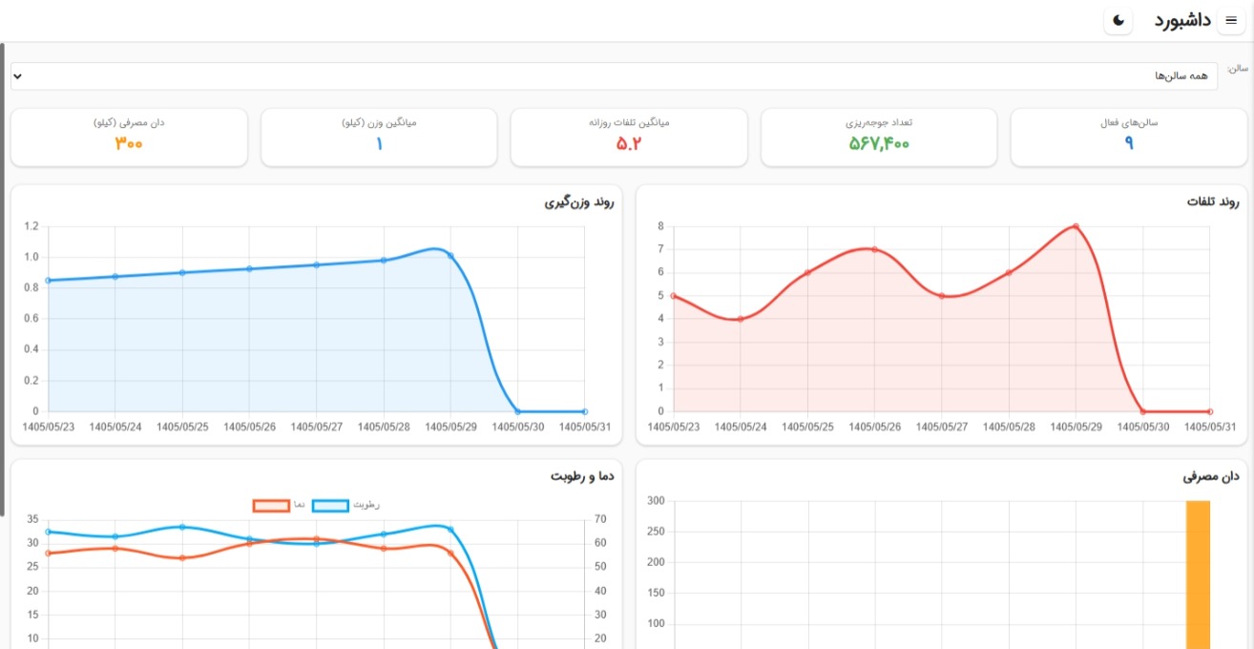Click the 1405/05/23 starting point in روند وزن‌گیری
Screen dimensions: 1254x649
coord(48,281)
